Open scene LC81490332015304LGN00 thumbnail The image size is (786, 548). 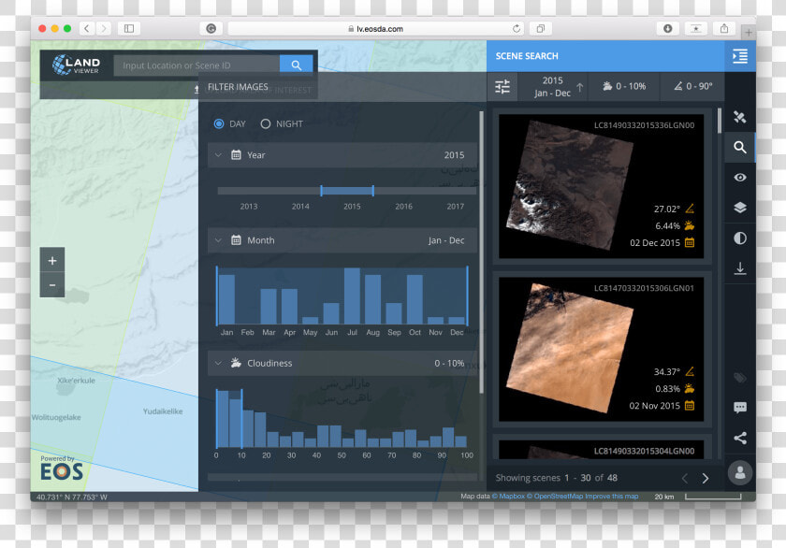(601, 449)
